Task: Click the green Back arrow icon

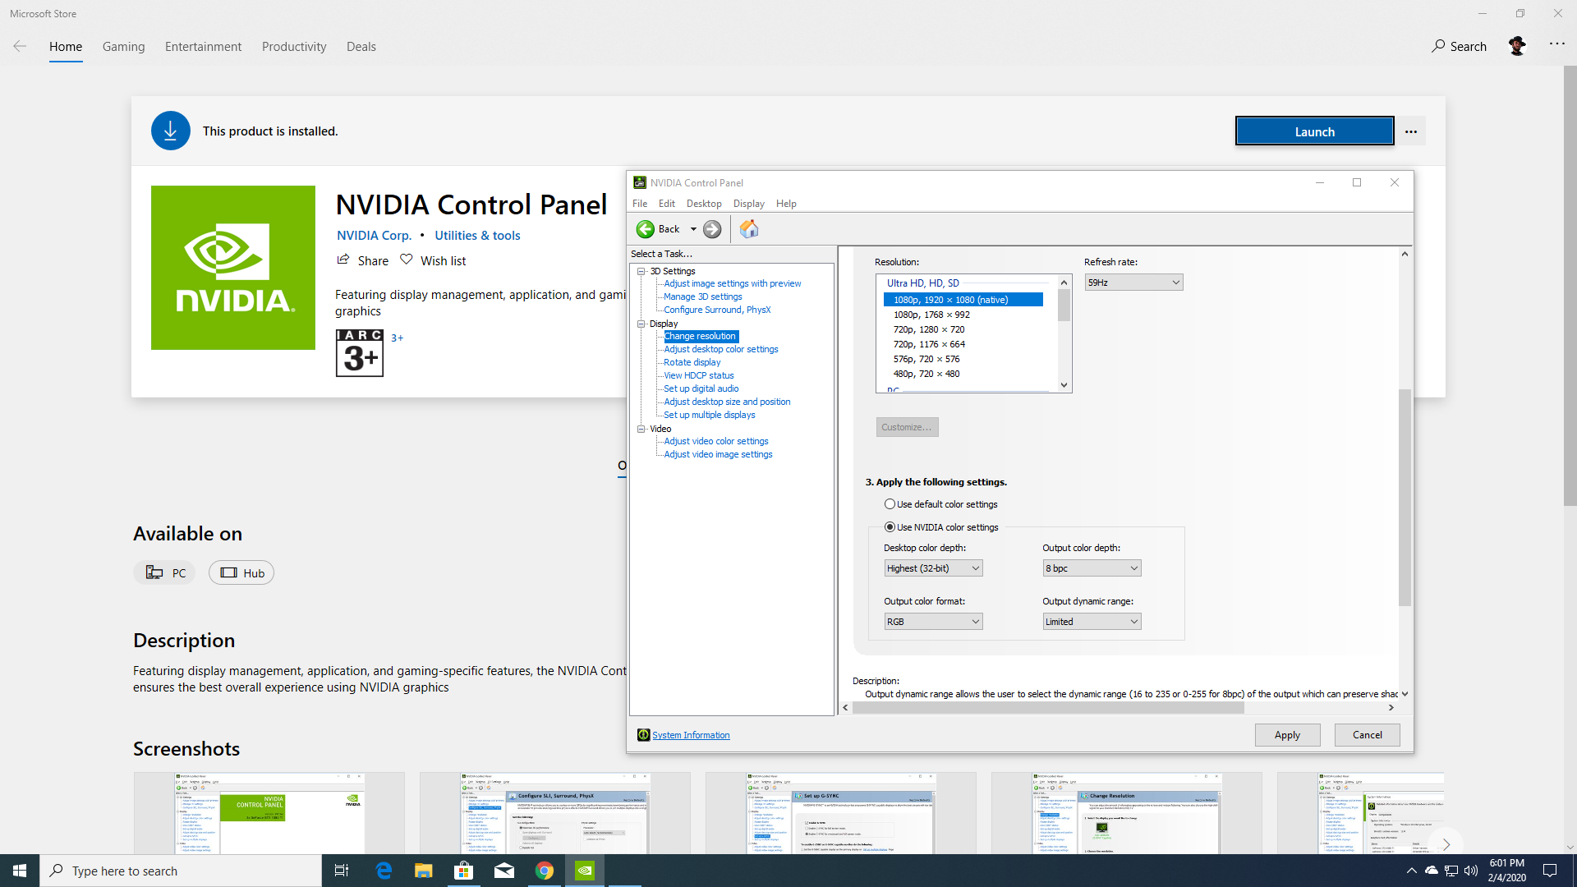Action: [x=646, y=229]
